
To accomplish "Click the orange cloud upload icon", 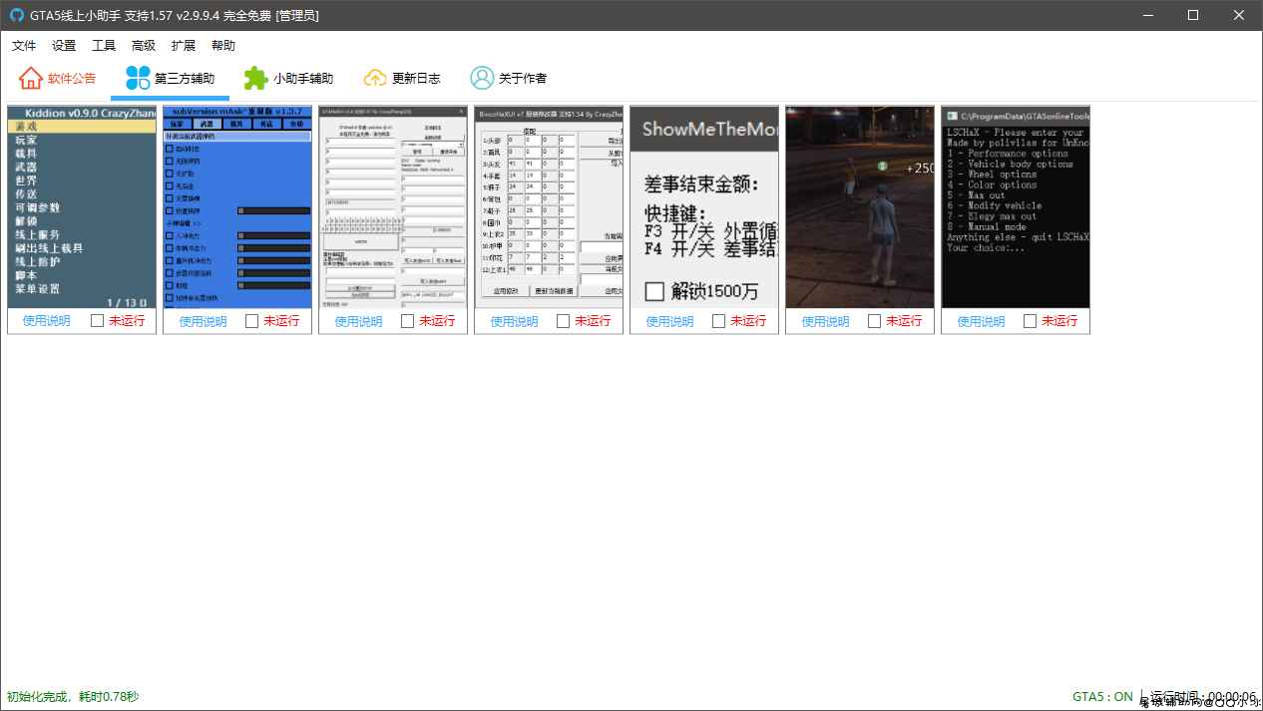I will coord(375,78).
